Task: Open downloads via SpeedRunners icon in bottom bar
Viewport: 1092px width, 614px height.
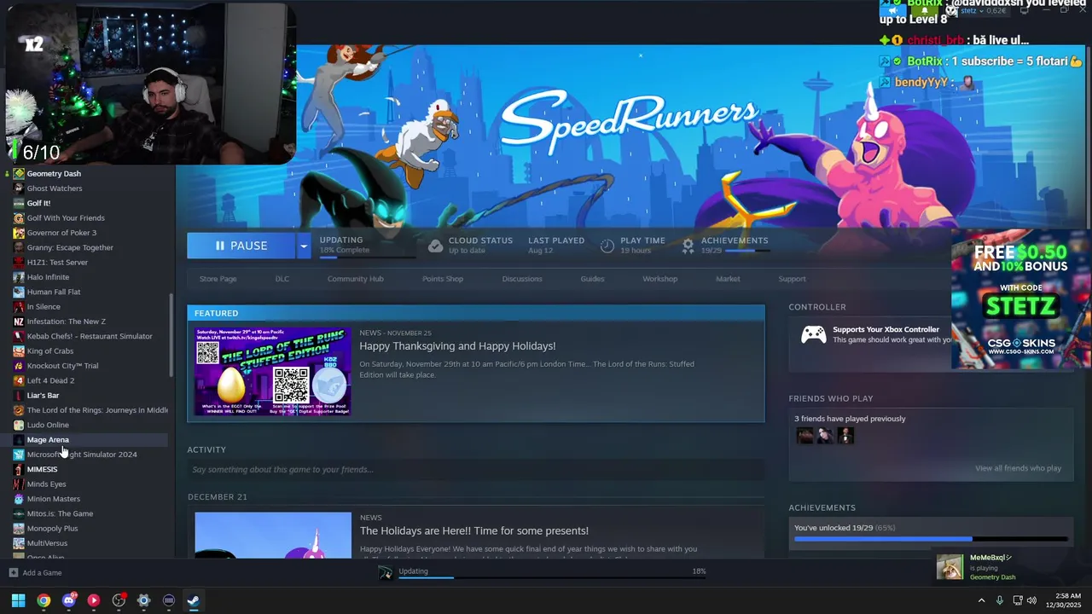Action: [386, 573]
